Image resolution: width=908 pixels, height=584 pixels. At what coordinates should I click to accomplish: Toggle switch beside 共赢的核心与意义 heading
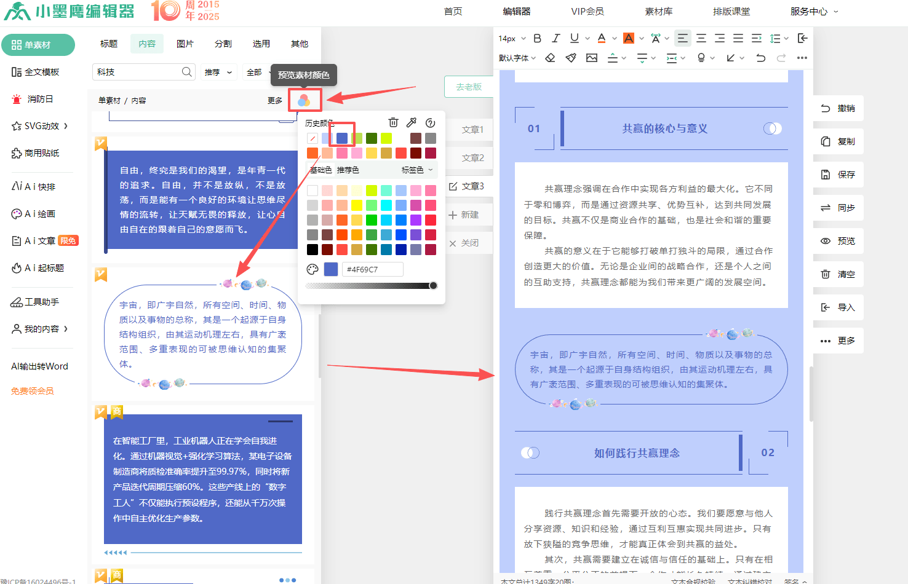pyautogui.click(x=772, y=128)
